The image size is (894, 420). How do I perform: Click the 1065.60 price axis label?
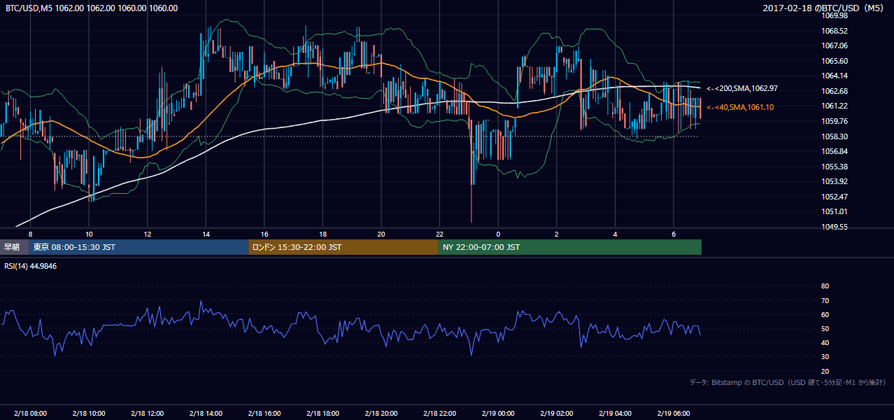pyautogui.click(x=835, y=61)
